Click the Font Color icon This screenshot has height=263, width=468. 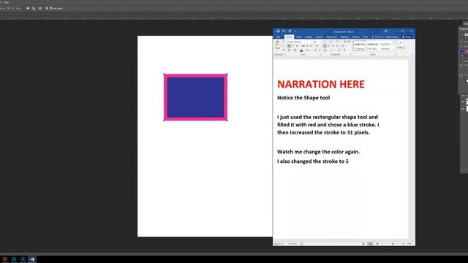pyautogui.click(x=301, y=50)
